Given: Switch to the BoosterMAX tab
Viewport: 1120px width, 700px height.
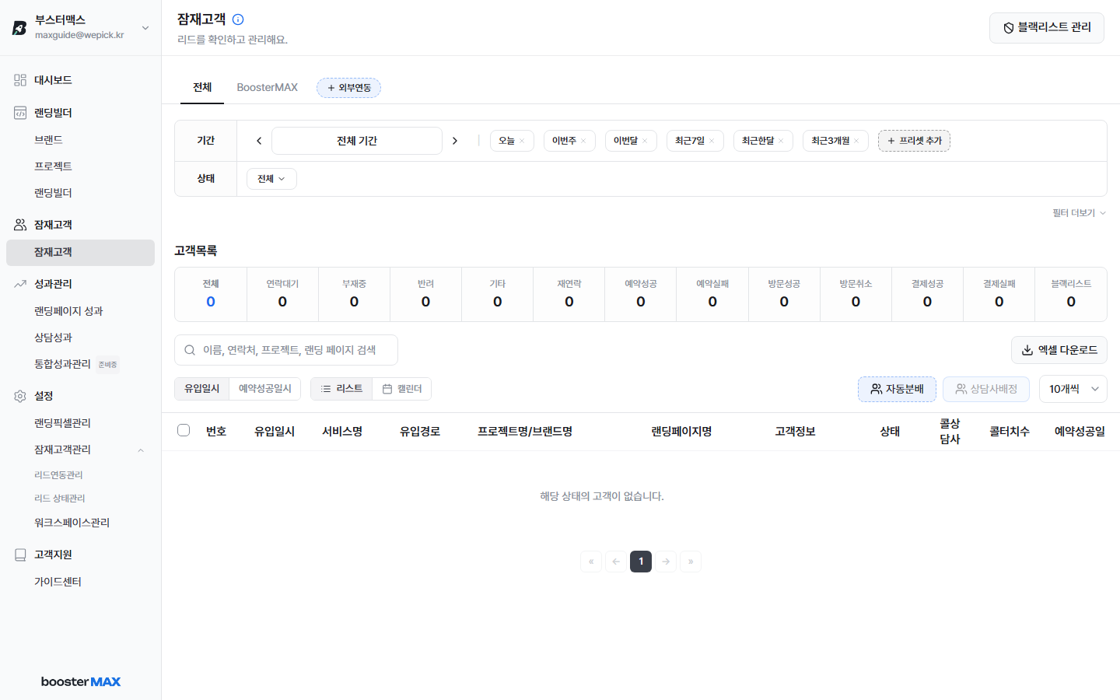Looking at the screenshot, I should coord(268,87).
